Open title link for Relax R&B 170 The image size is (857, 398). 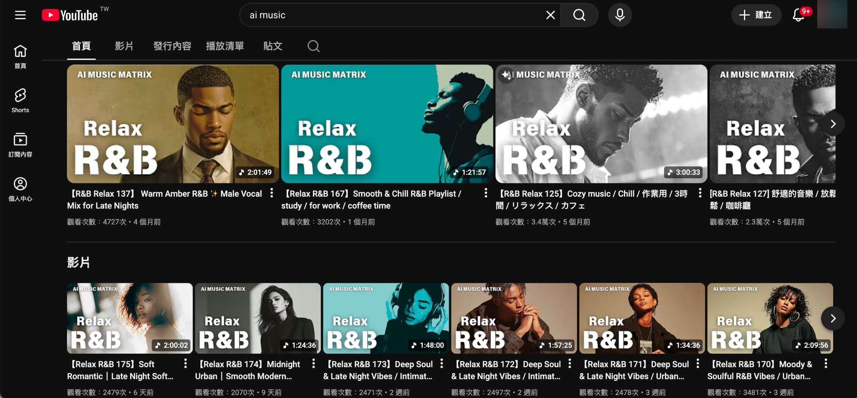tap(760, 370)
